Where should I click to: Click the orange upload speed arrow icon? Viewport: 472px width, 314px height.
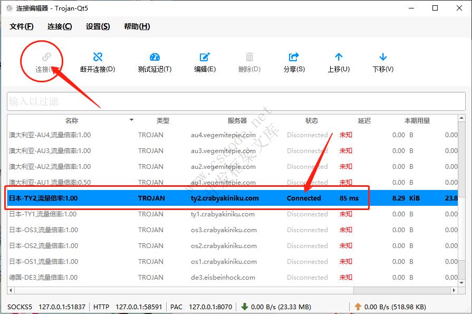coord(357,307)
